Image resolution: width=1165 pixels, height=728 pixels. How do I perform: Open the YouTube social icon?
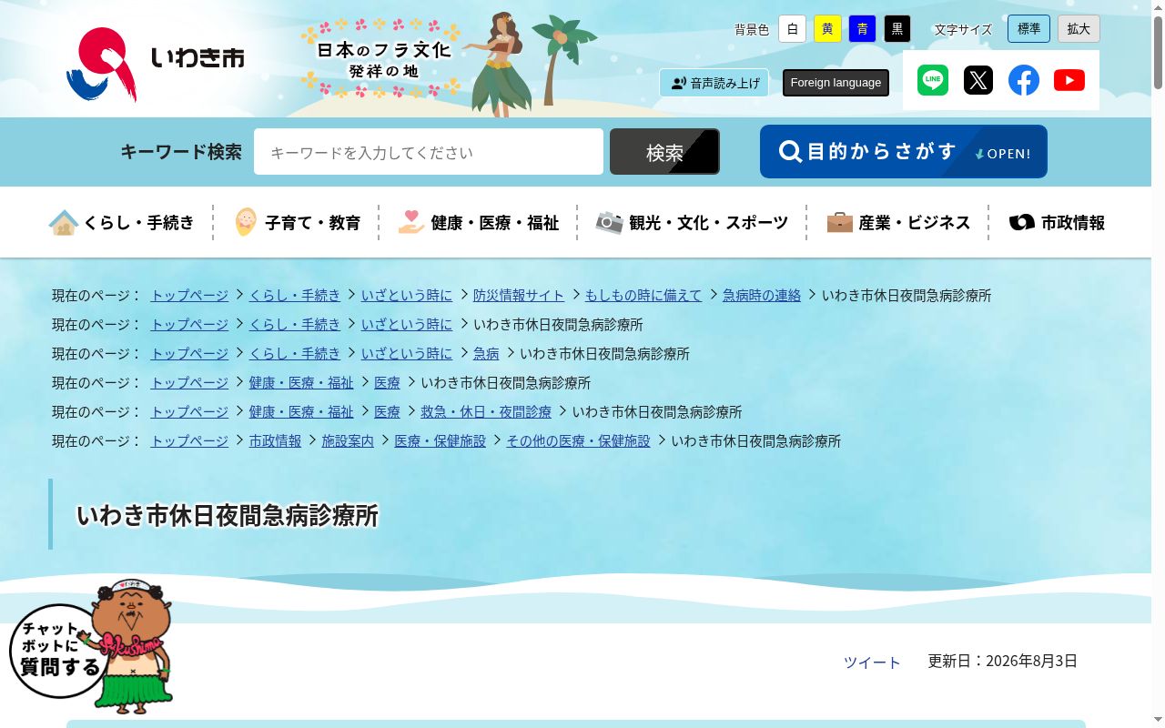tap(1069, 80)
